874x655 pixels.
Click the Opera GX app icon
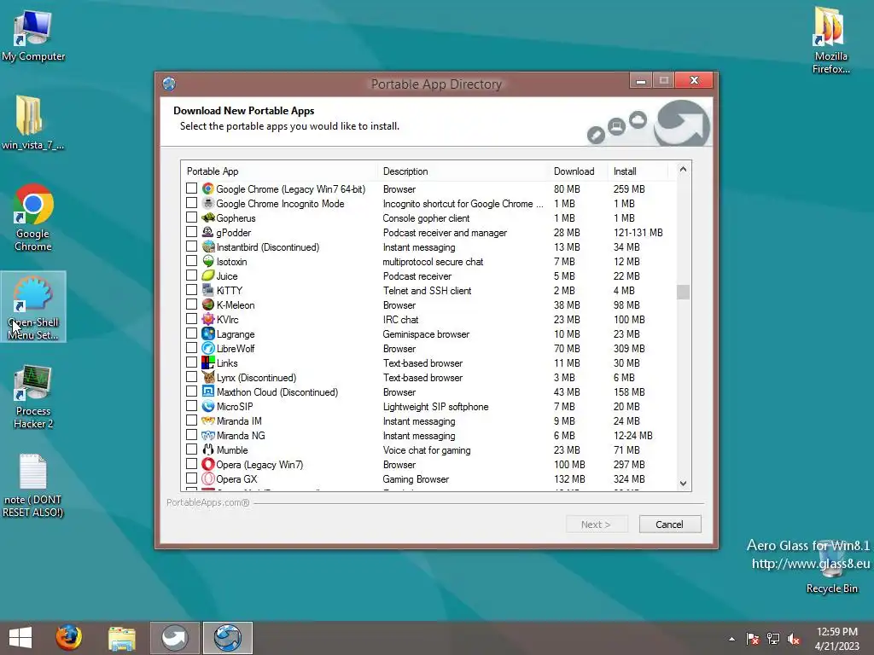click(208, 478)
